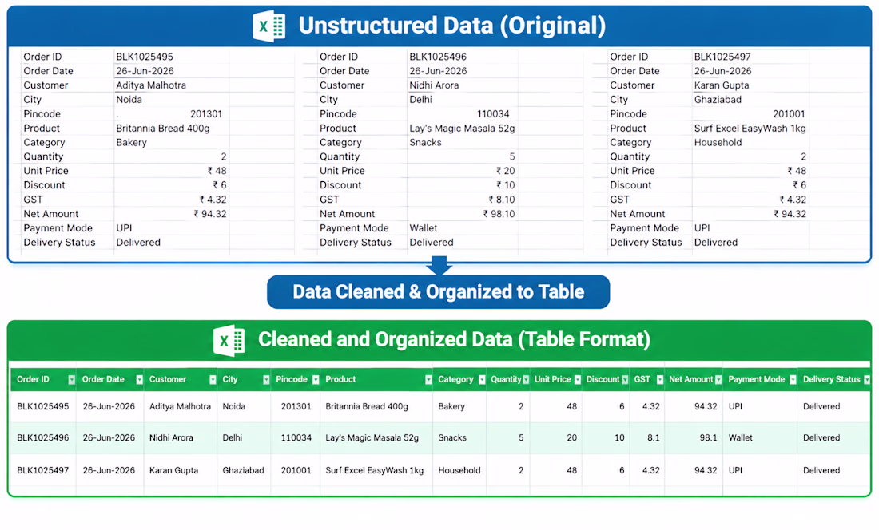
Task: Click the ₹ 8.10 GST value
Action: (501, 200)
